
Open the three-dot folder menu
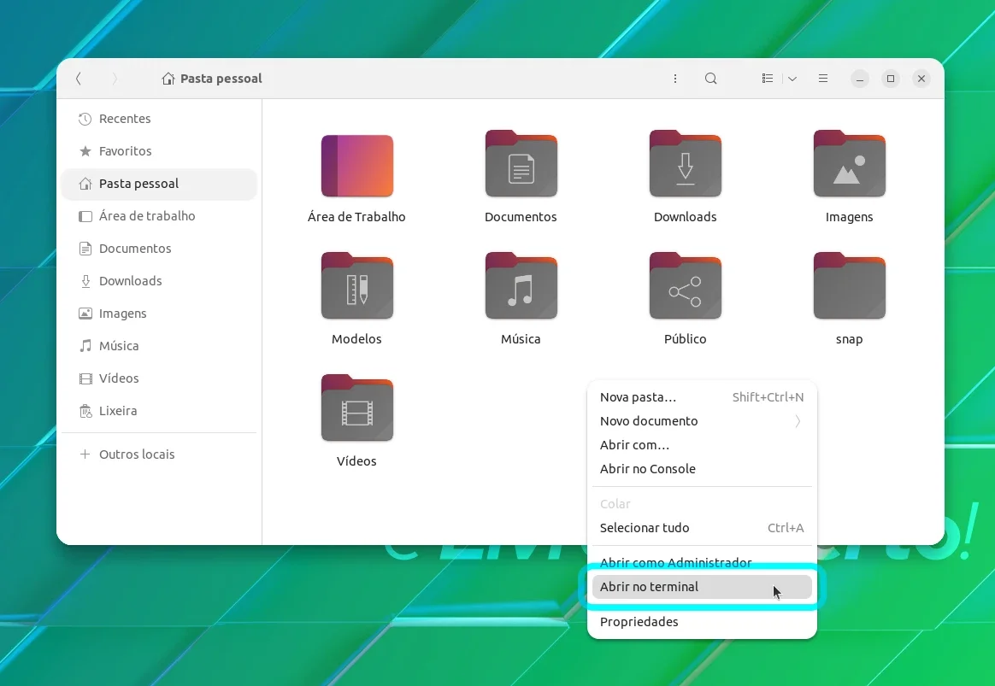click(x=675, y=79)
